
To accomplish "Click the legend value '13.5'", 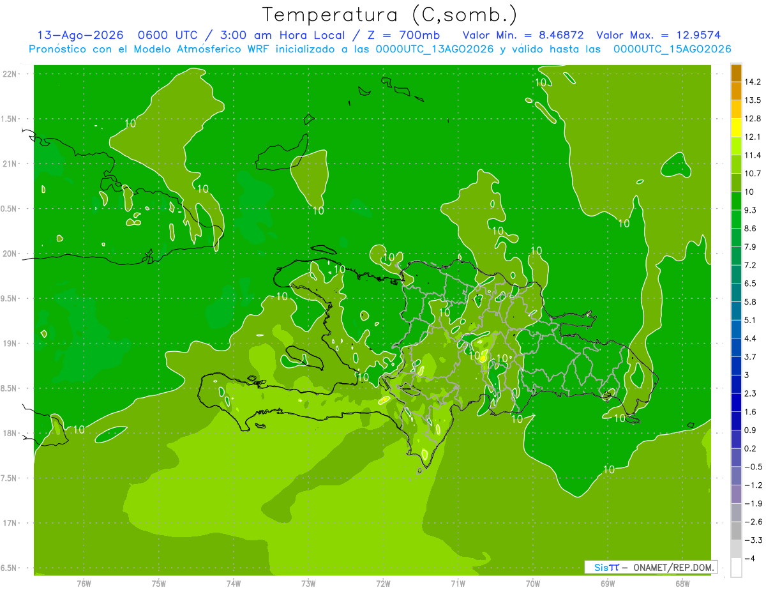I will (x=752, y=100).
